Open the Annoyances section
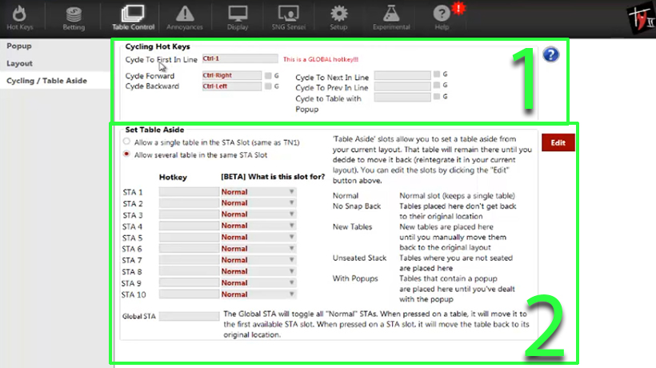Viewport: 656px width, 368px height. point(185,18)
